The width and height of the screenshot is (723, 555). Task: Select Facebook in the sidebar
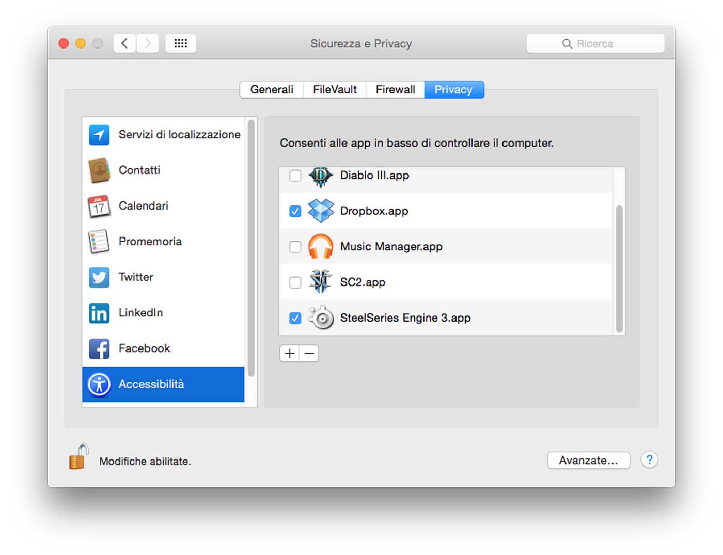coord(163,348)
